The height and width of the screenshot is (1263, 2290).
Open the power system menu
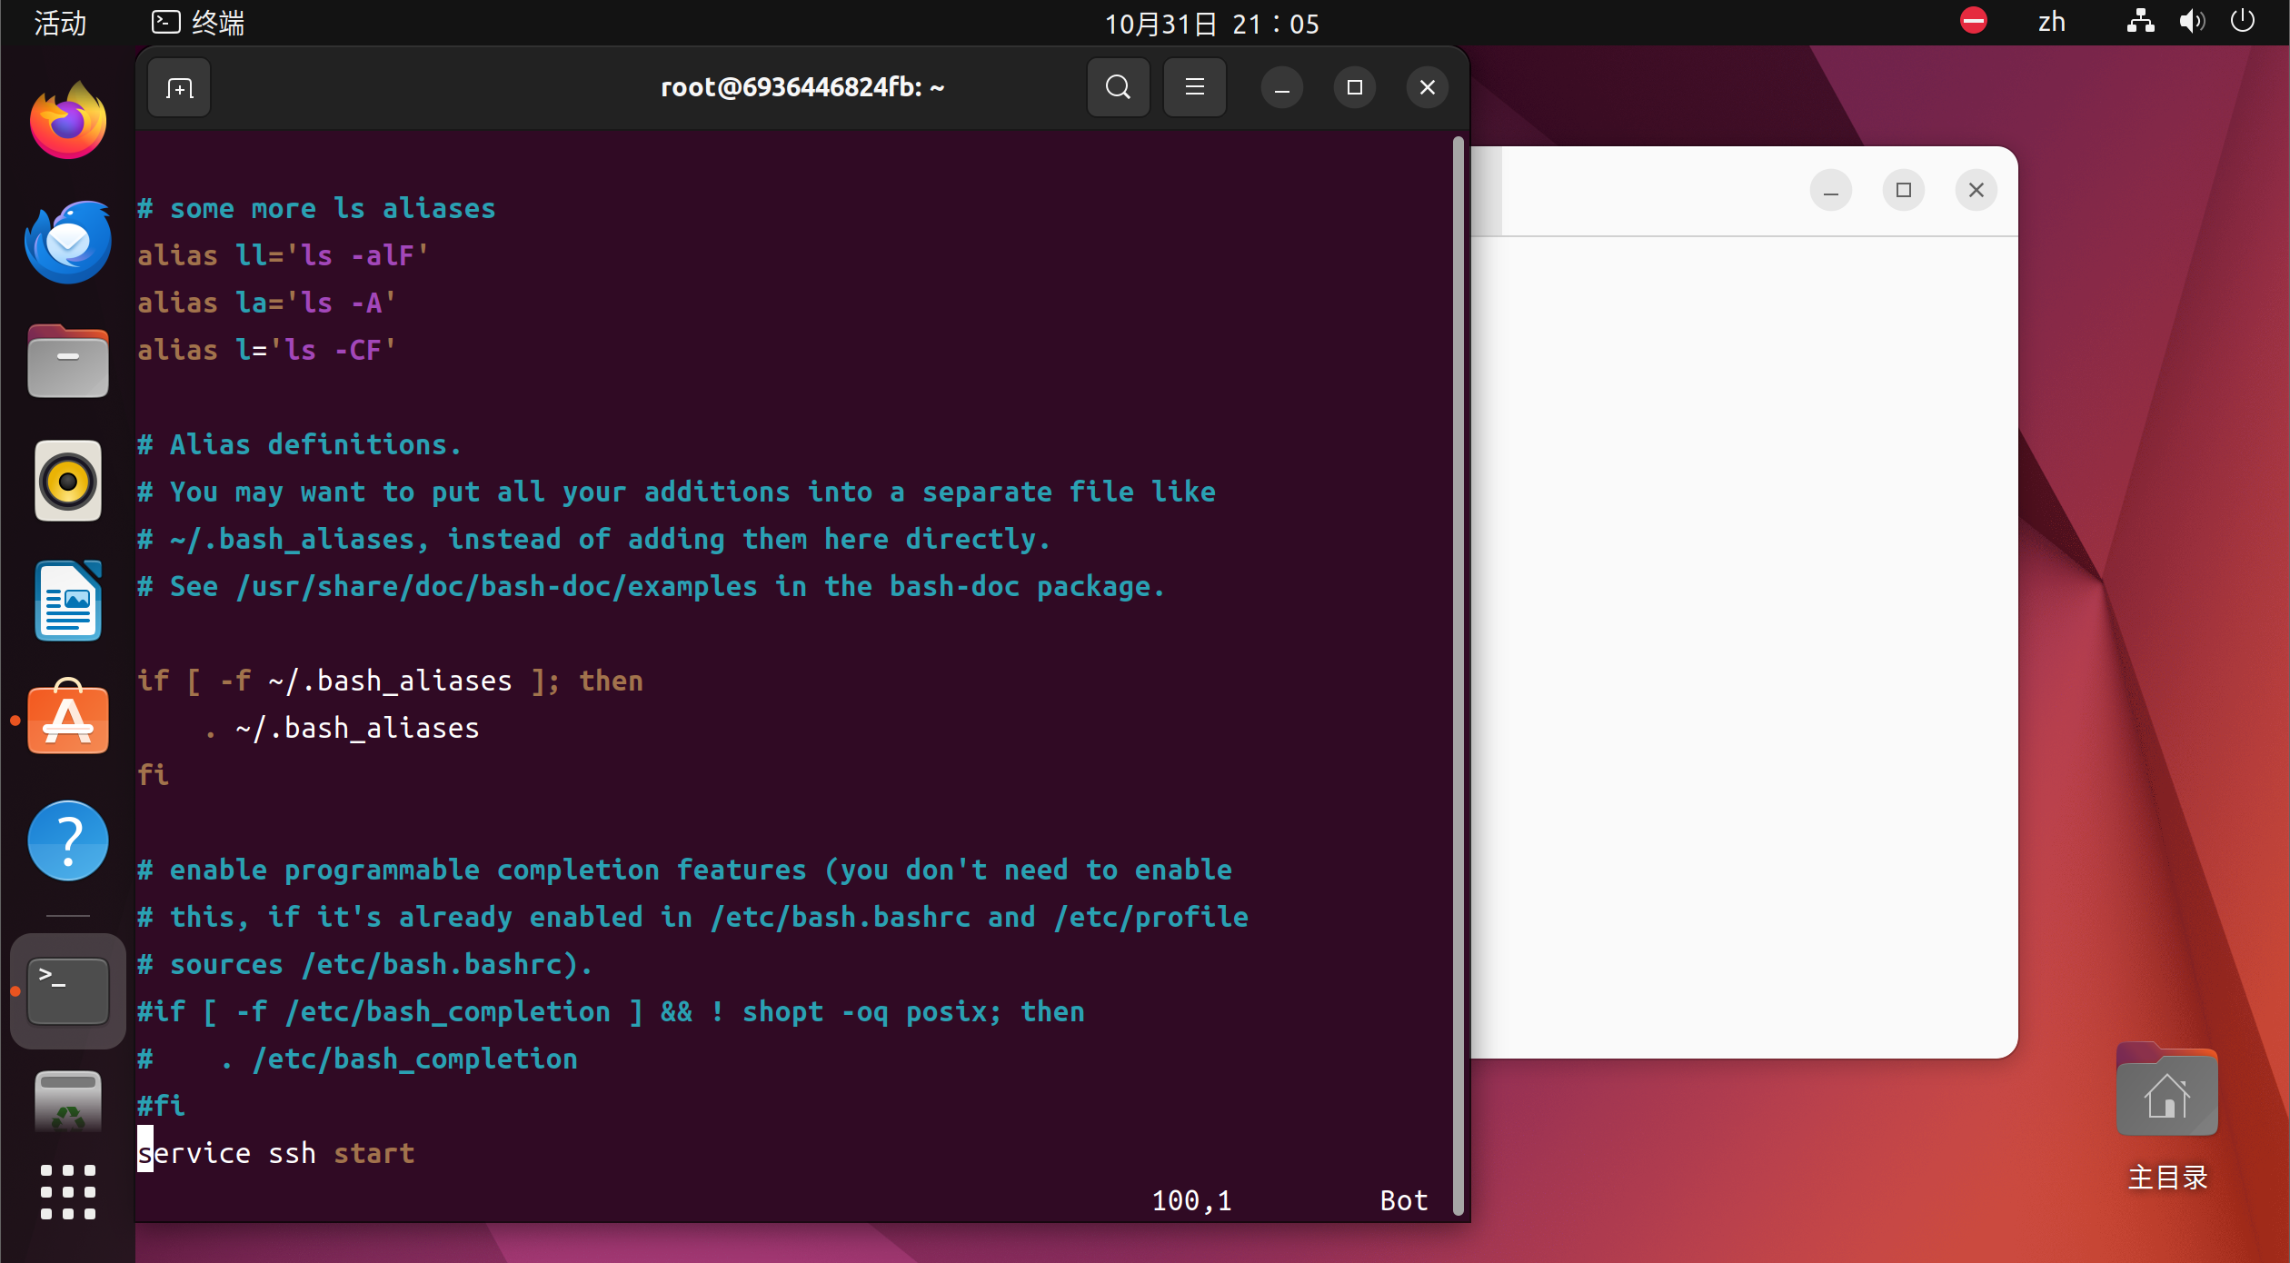[2242, 21]
